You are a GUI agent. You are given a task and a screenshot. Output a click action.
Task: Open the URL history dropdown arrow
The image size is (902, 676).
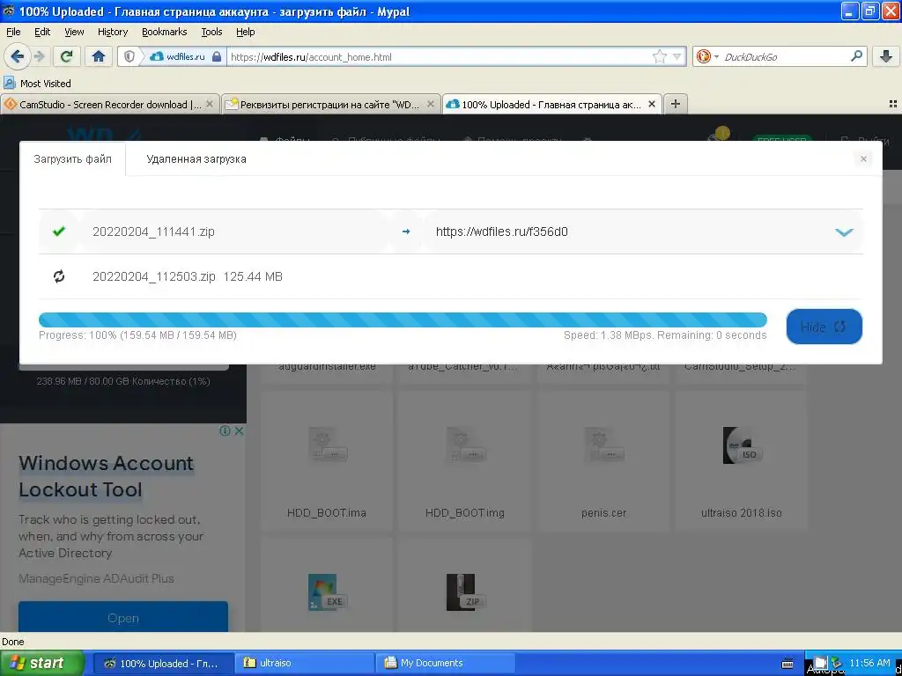point(676,56)
